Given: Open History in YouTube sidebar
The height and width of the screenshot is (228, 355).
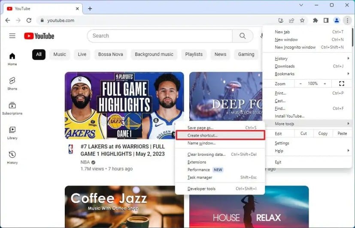Looking at the screenshot, I should (12, 157).
